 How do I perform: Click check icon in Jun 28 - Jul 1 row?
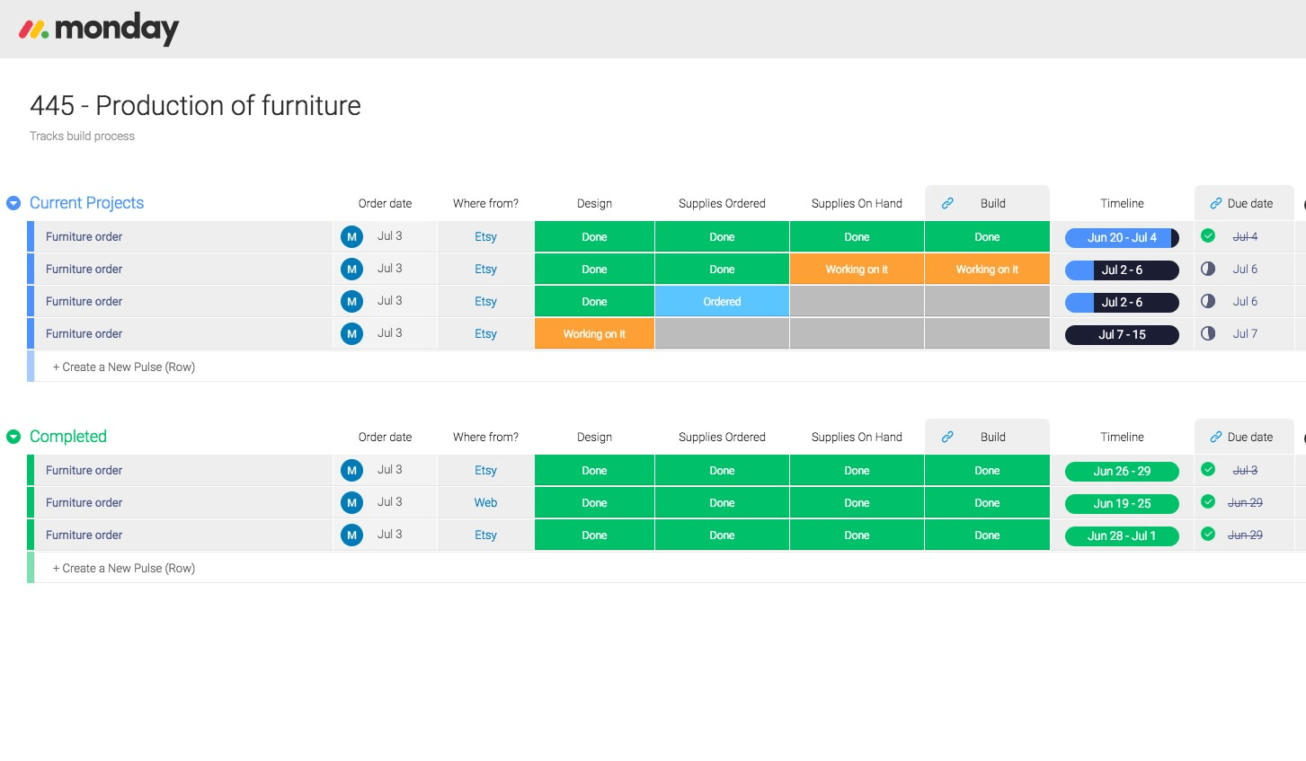pos(1208,534)
